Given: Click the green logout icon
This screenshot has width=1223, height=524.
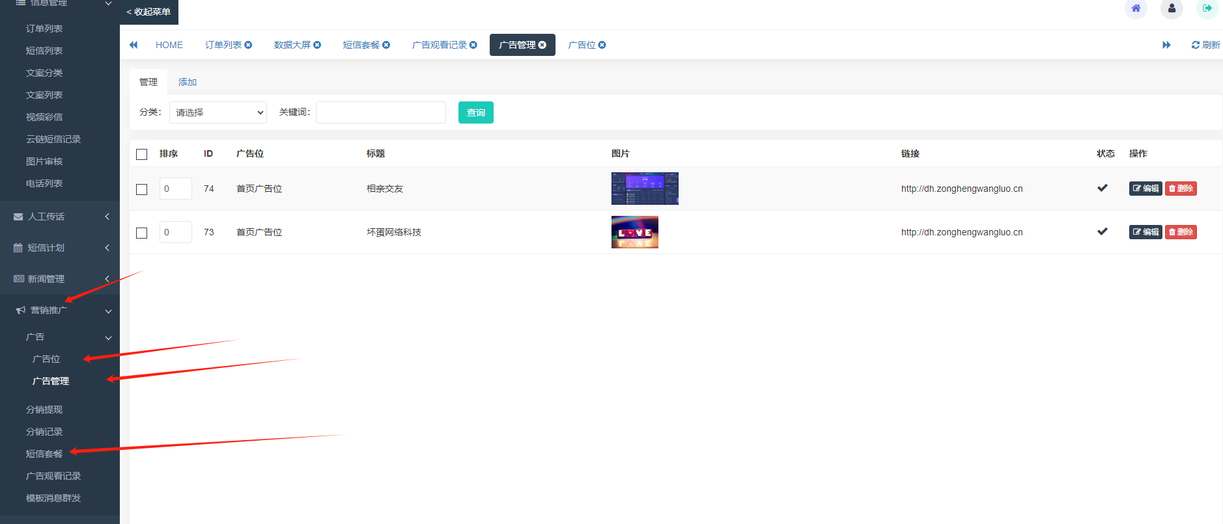Looking at the screenshot, I should point(1207,8).
